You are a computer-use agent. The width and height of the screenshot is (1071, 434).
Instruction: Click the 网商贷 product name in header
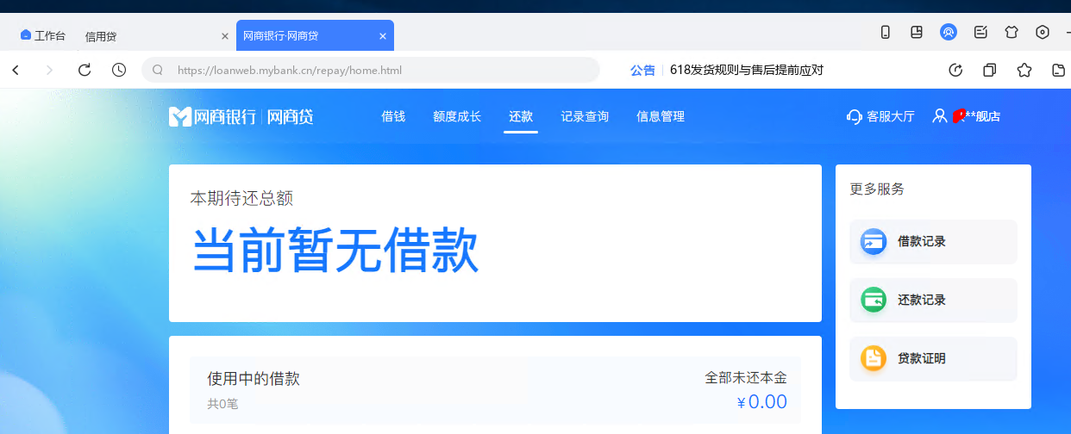pyautogui.click(x=290, y=116)
